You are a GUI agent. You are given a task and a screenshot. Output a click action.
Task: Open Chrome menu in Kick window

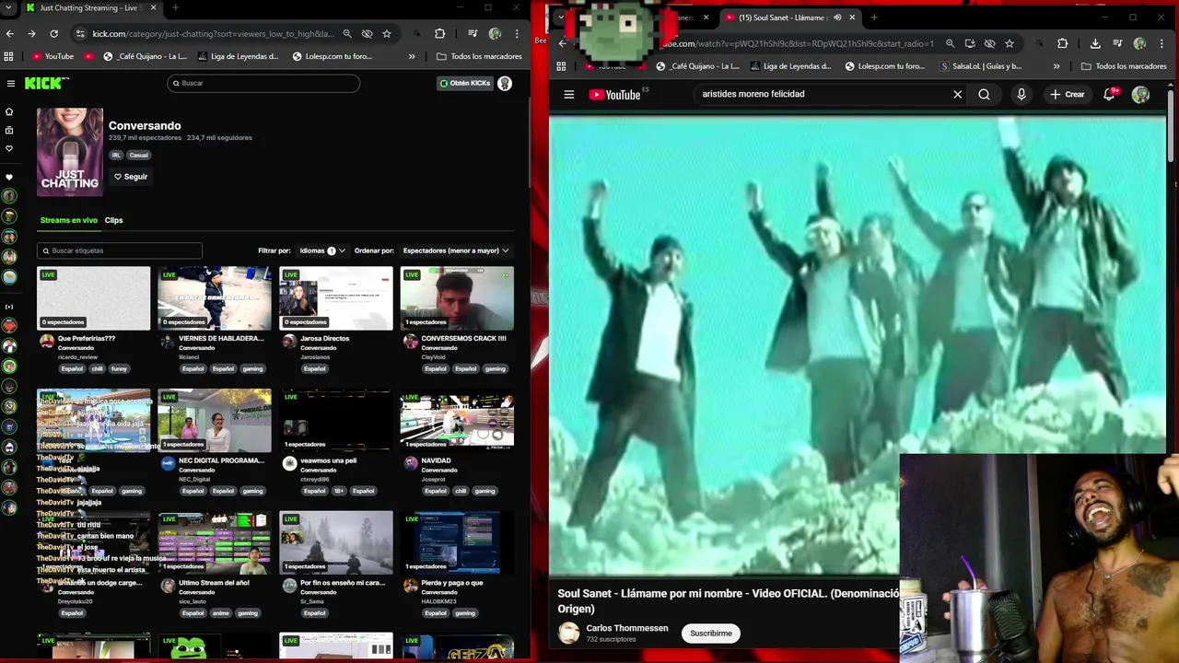(x=516, y=34)
